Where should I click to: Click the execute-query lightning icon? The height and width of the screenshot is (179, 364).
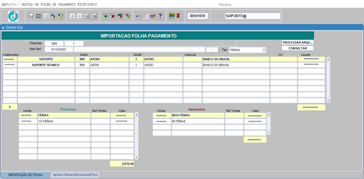(x=60, y=16)
